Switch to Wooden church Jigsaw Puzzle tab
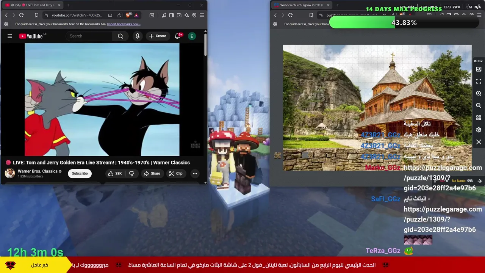485x273 pixels. (302, 5)
